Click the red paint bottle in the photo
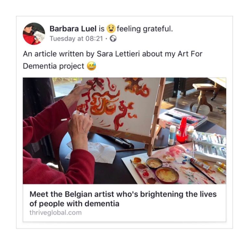 [182, 130]
